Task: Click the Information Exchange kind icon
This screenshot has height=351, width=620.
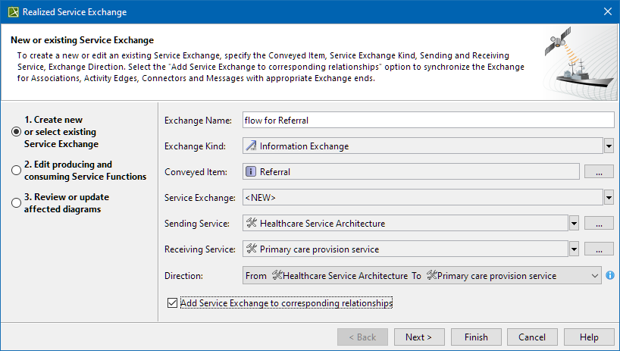Action: 251,146
